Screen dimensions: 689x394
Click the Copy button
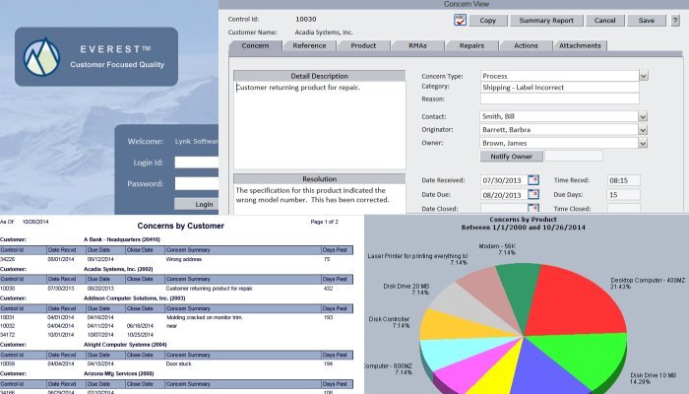click(488, 21)
